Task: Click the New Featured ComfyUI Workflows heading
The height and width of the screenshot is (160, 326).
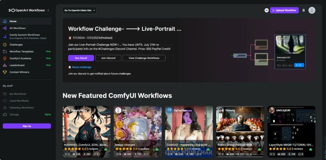Action: point(117,96)
